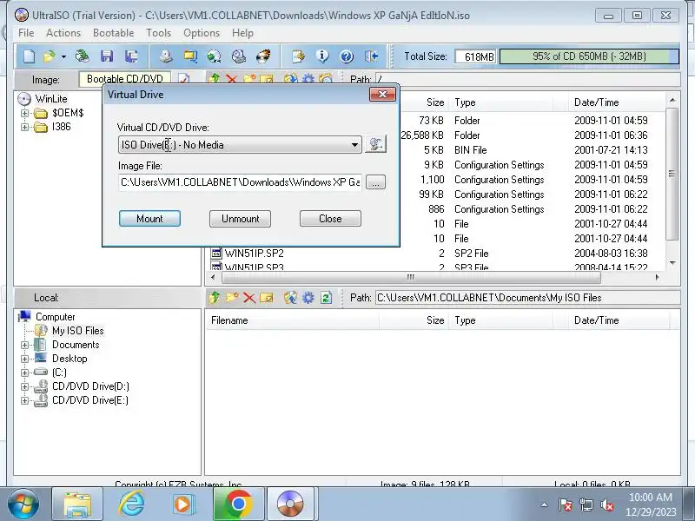Click the blue question-mark Help icon

pos(347,56)
